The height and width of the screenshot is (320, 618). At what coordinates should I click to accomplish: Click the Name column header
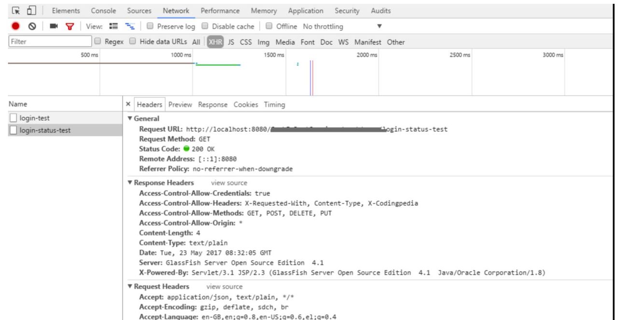[65, 104]
